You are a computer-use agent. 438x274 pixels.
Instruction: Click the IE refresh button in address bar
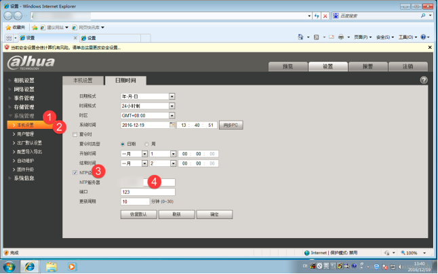(x=317, y=14)
